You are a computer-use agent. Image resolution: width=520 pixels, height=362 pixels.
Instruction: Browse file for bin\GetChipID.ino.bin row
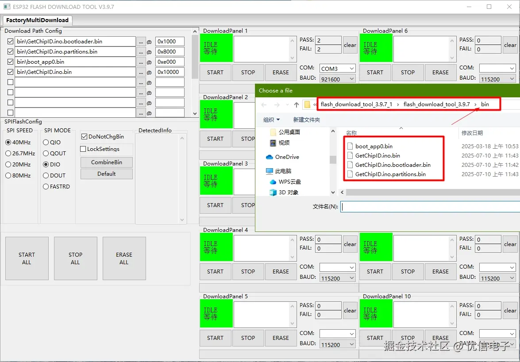(141, 72)
